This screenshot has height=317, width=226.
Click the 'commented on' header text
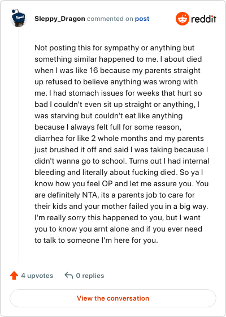coord(110,19)
